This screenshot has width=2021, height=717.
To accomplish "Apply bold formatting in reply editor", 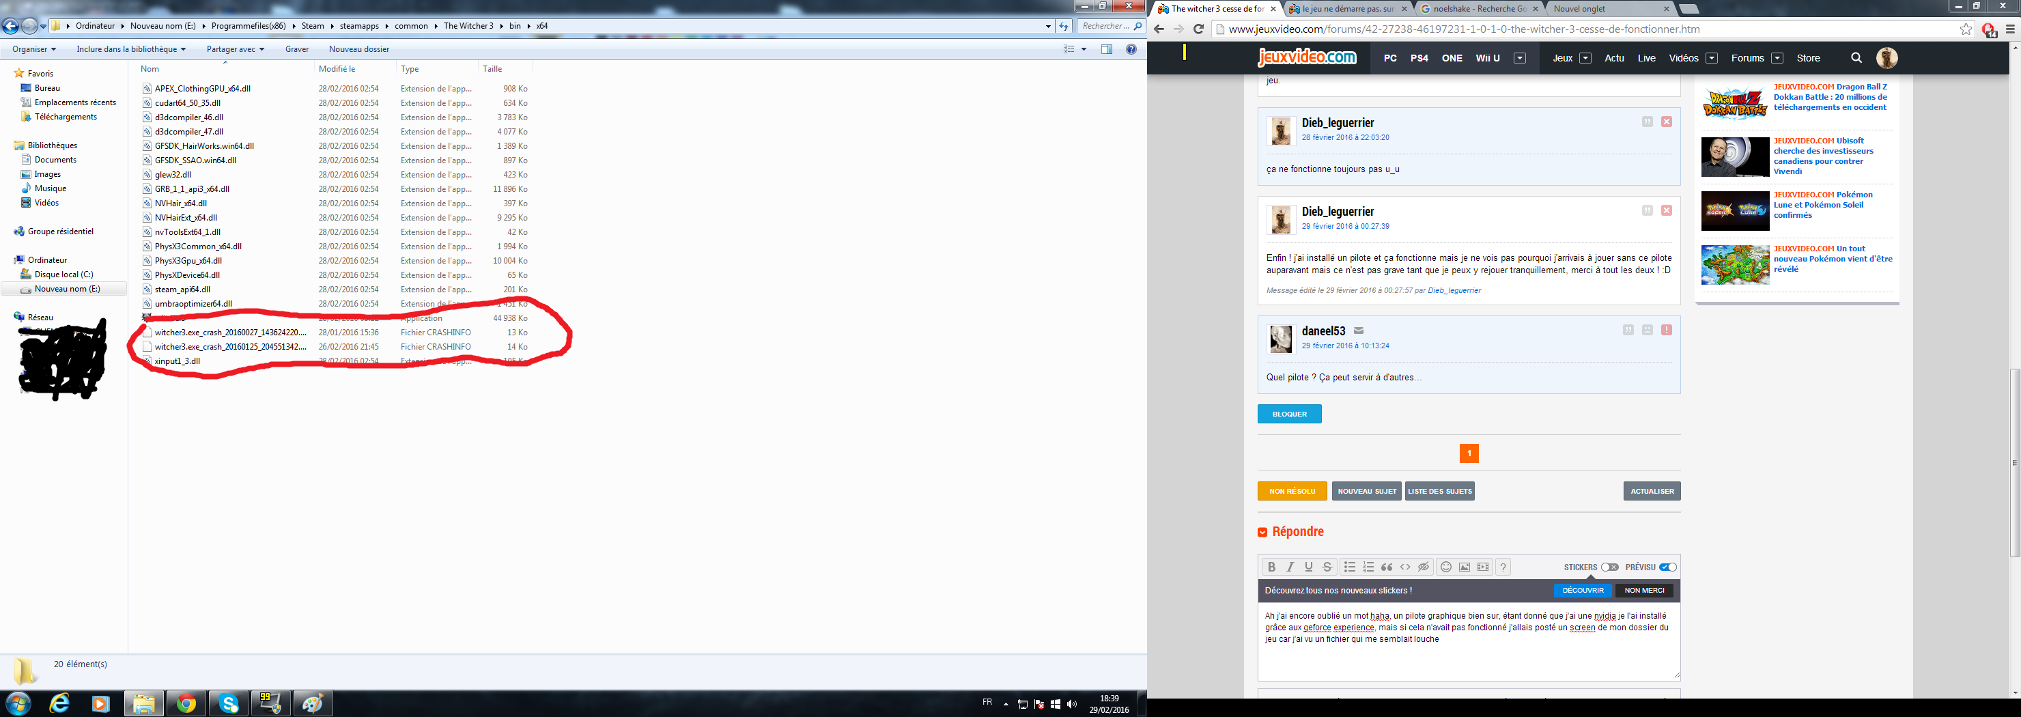I will (x=1271, y=567).
